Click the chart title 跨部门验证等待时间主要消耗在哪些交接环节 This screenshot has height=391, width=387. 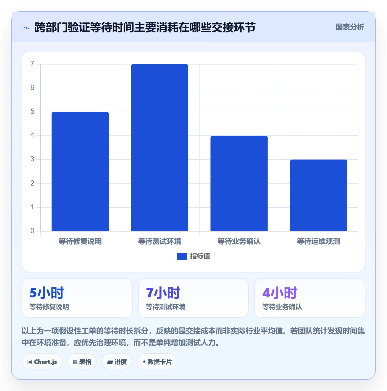click(x=145, y=27)
